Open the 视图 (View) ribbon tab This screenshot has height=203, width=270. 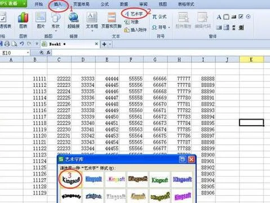(163, 4)
